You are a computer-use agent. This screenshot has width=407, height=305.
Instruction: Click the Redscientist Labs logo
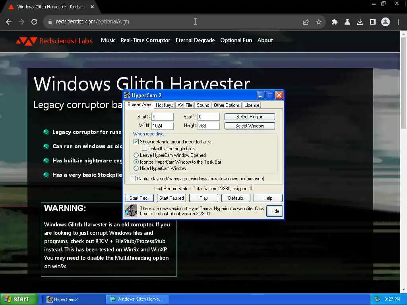(54, 41)
